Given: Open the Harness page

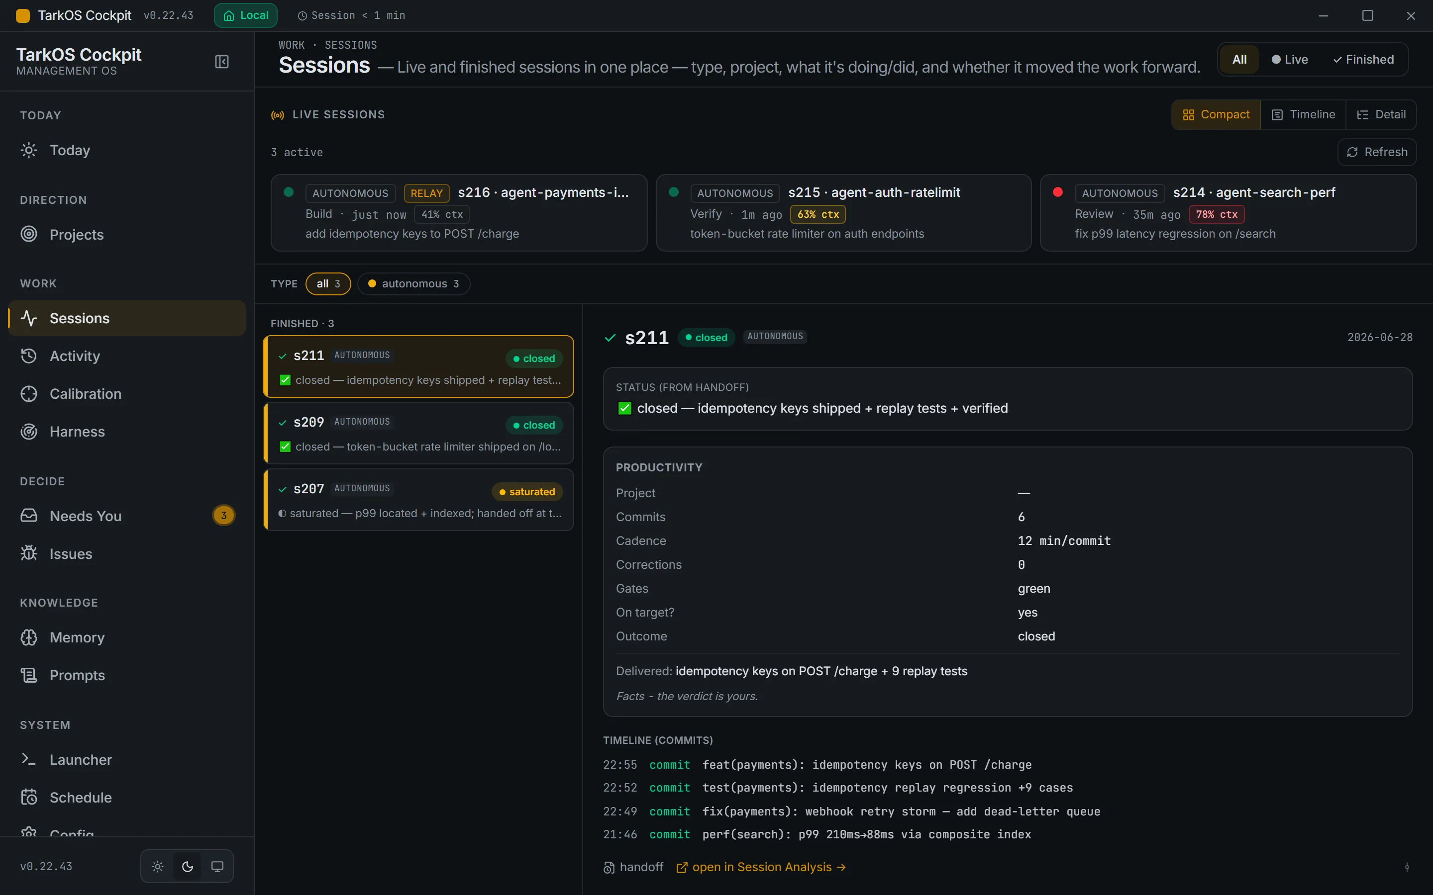Looking at the screenshot, I should pos(127,432).
